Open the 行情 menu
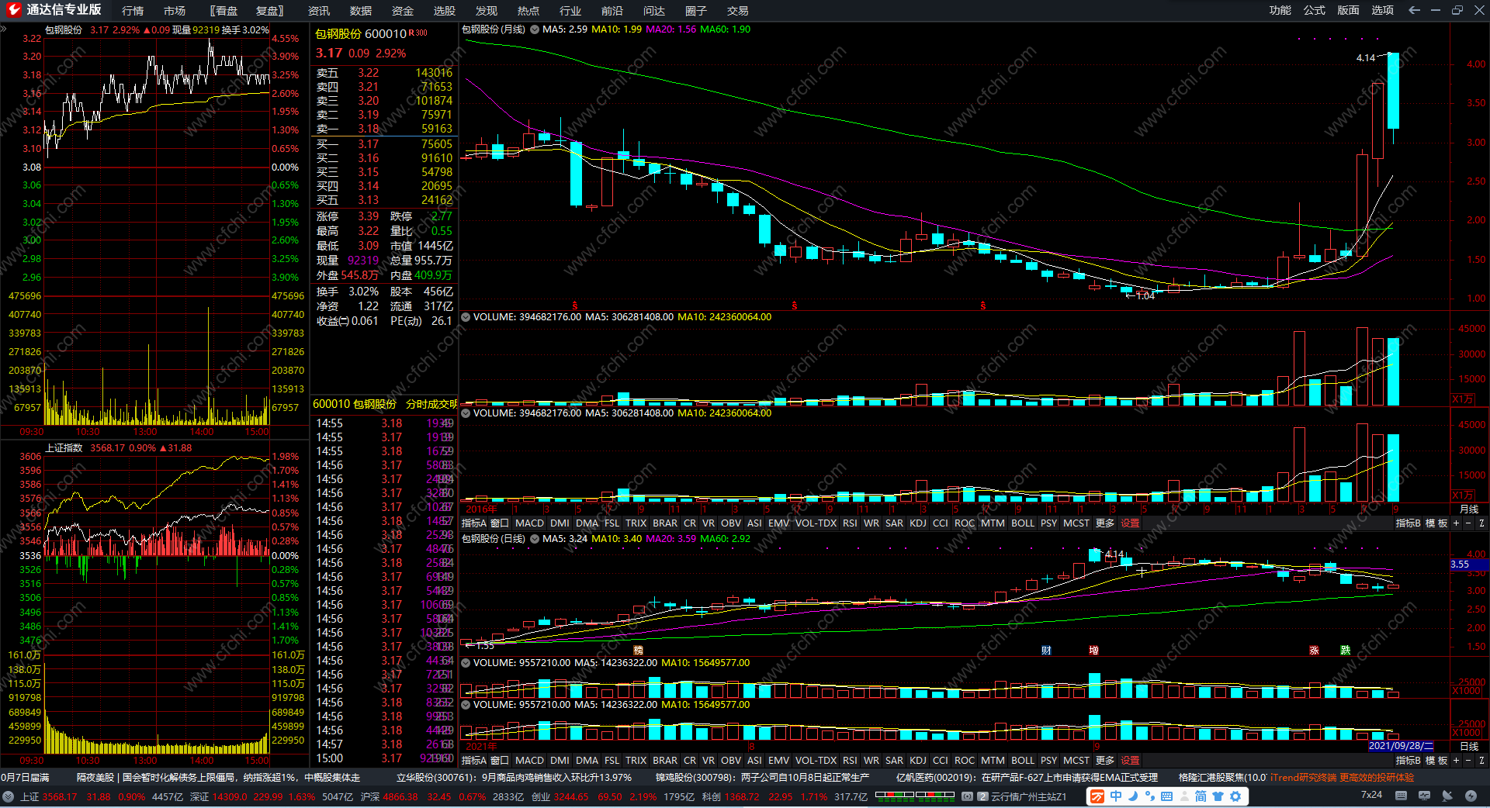1490x808 pixels. click(x=133, y=11)
